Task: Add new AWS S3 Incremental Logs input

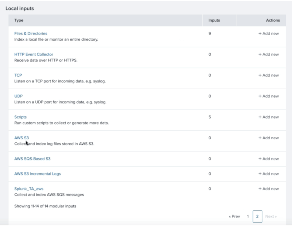Action: point(269,174)
